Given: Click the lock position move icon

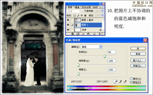Looking at the screenshot, I should 82,15.
